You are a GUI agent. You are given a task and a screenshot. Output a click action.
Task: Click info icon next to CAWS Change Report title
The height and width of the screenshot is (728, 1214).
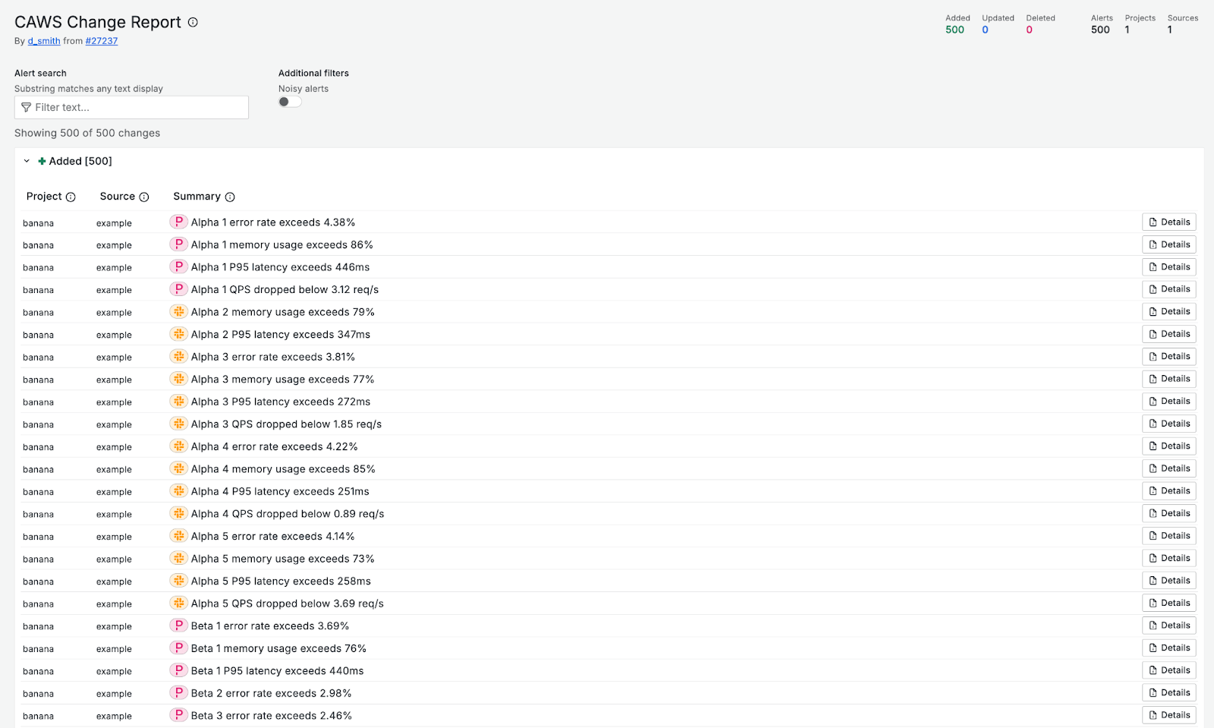point(193,23)
